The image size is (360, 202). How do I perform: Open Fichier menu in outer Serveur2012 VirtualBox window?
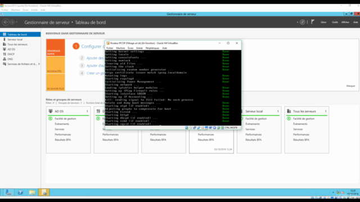(4, 10)
